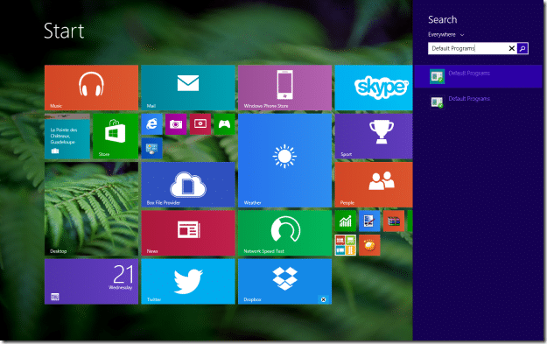Launch the Windows Phone Store tile
Viewport: 547px width, 344px height.
[284, 88]
